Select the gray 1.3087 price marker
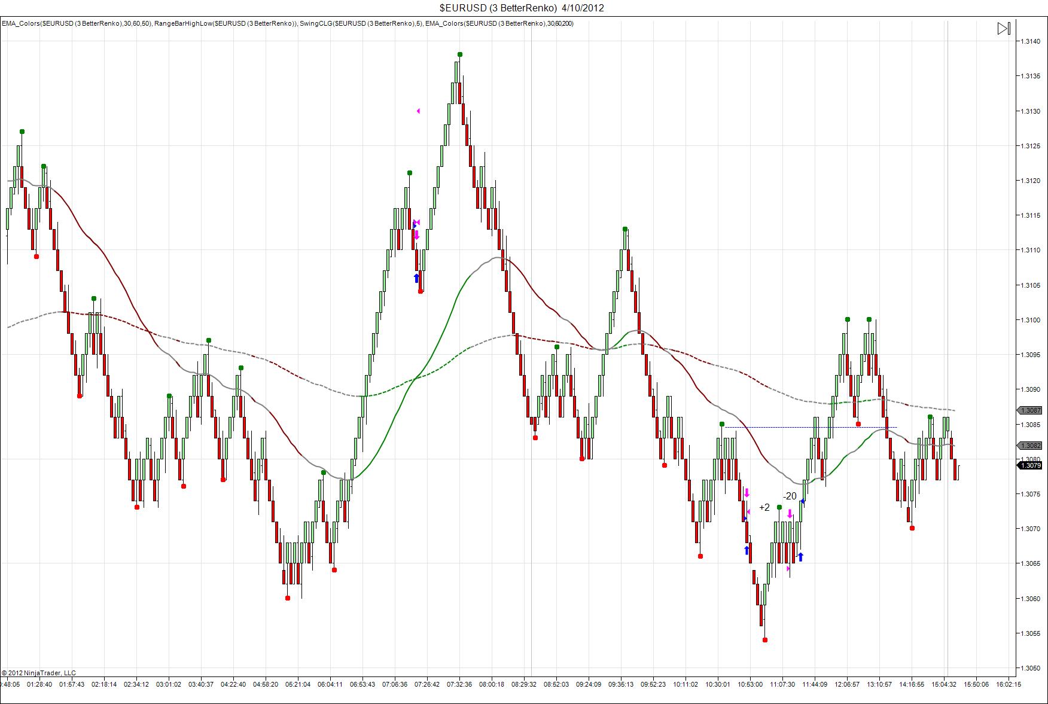1048x704 pixels. (x=1029, y=410)
